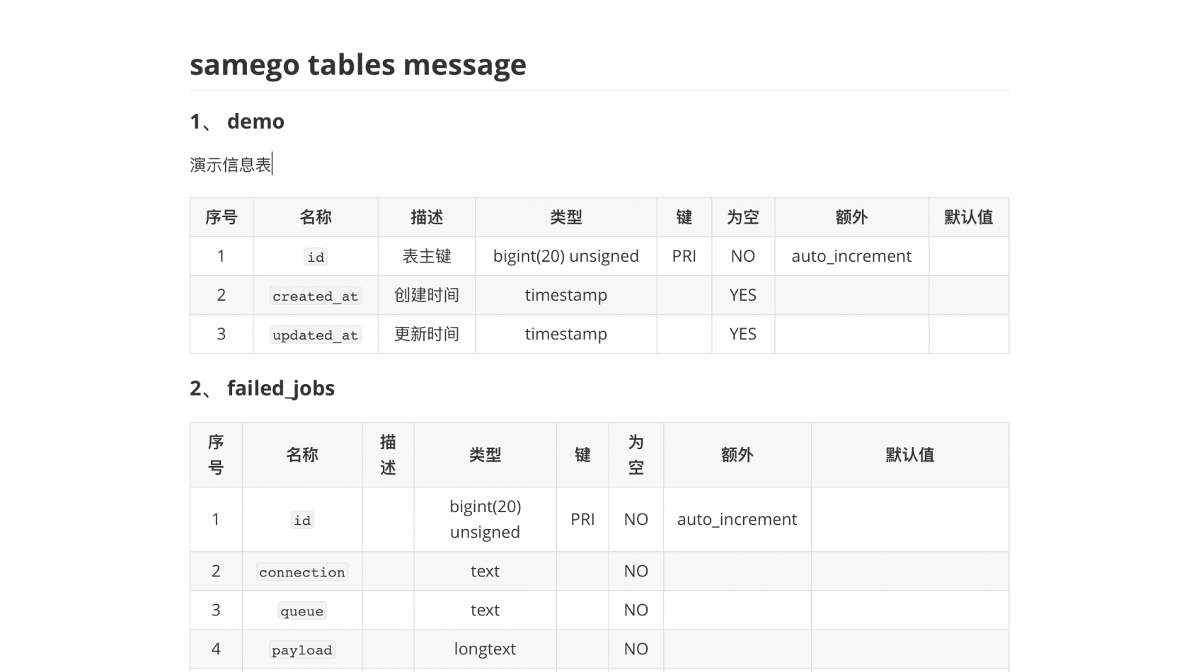Click the "created_at" name cell
Screen dimensions: 1189x672
click(316, 296)
